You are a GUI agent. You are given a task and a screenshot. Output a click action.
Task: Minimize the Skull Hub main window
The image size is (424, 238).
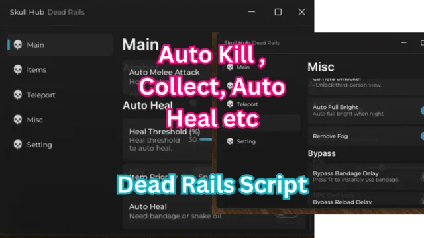click(x=252, y=12)
